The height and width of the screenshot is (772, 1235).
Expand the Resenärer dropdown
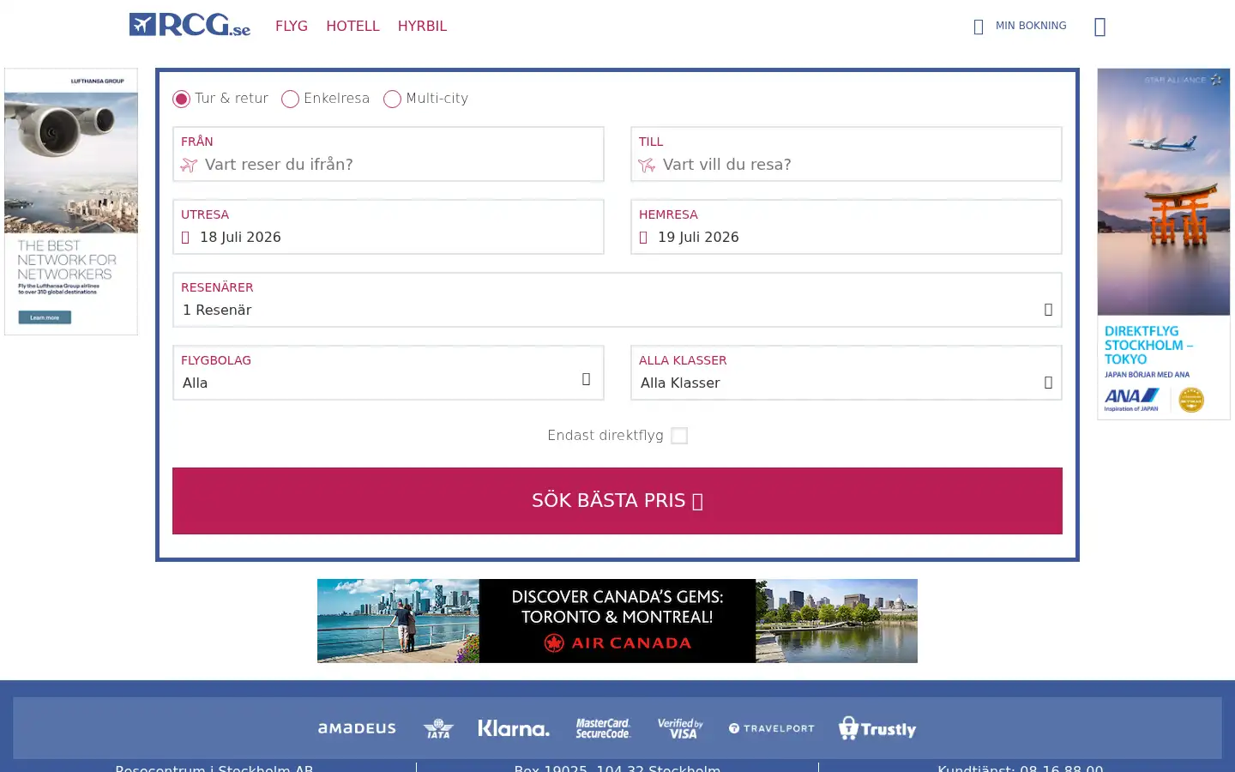(x=617, y=300)
